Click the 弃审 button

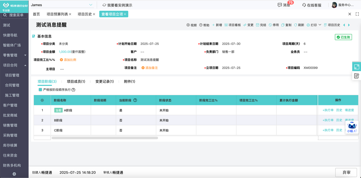[346, 172]
